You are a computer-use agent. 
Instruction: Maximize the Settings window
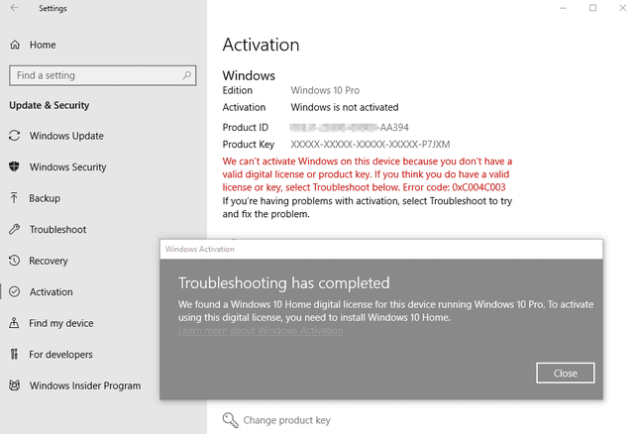(592, 8)
